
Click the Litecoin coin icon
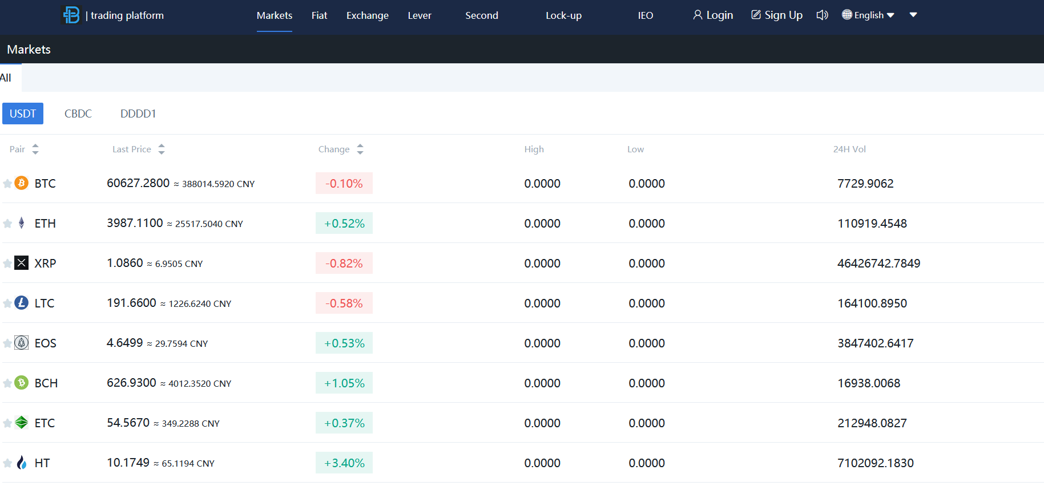(22, 303)
